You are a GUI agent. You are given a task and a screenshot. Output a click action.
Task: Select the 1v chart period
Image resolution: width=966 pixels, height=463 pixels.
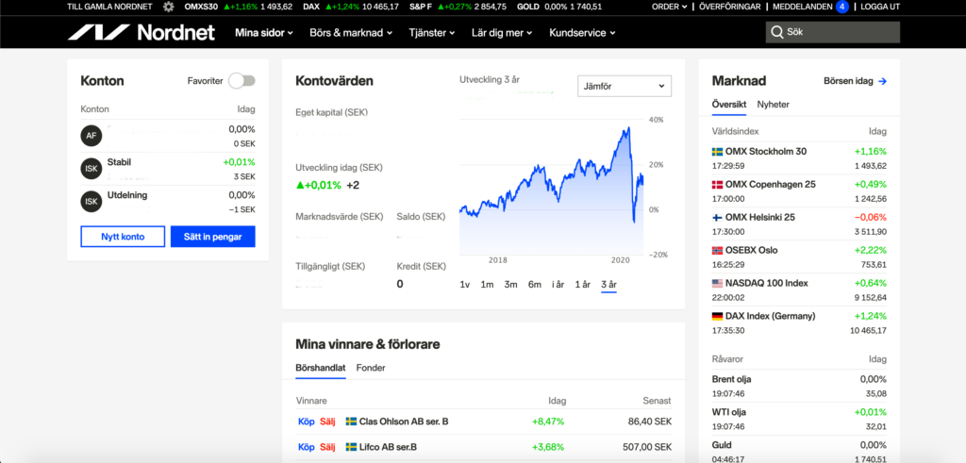point(464,285)
